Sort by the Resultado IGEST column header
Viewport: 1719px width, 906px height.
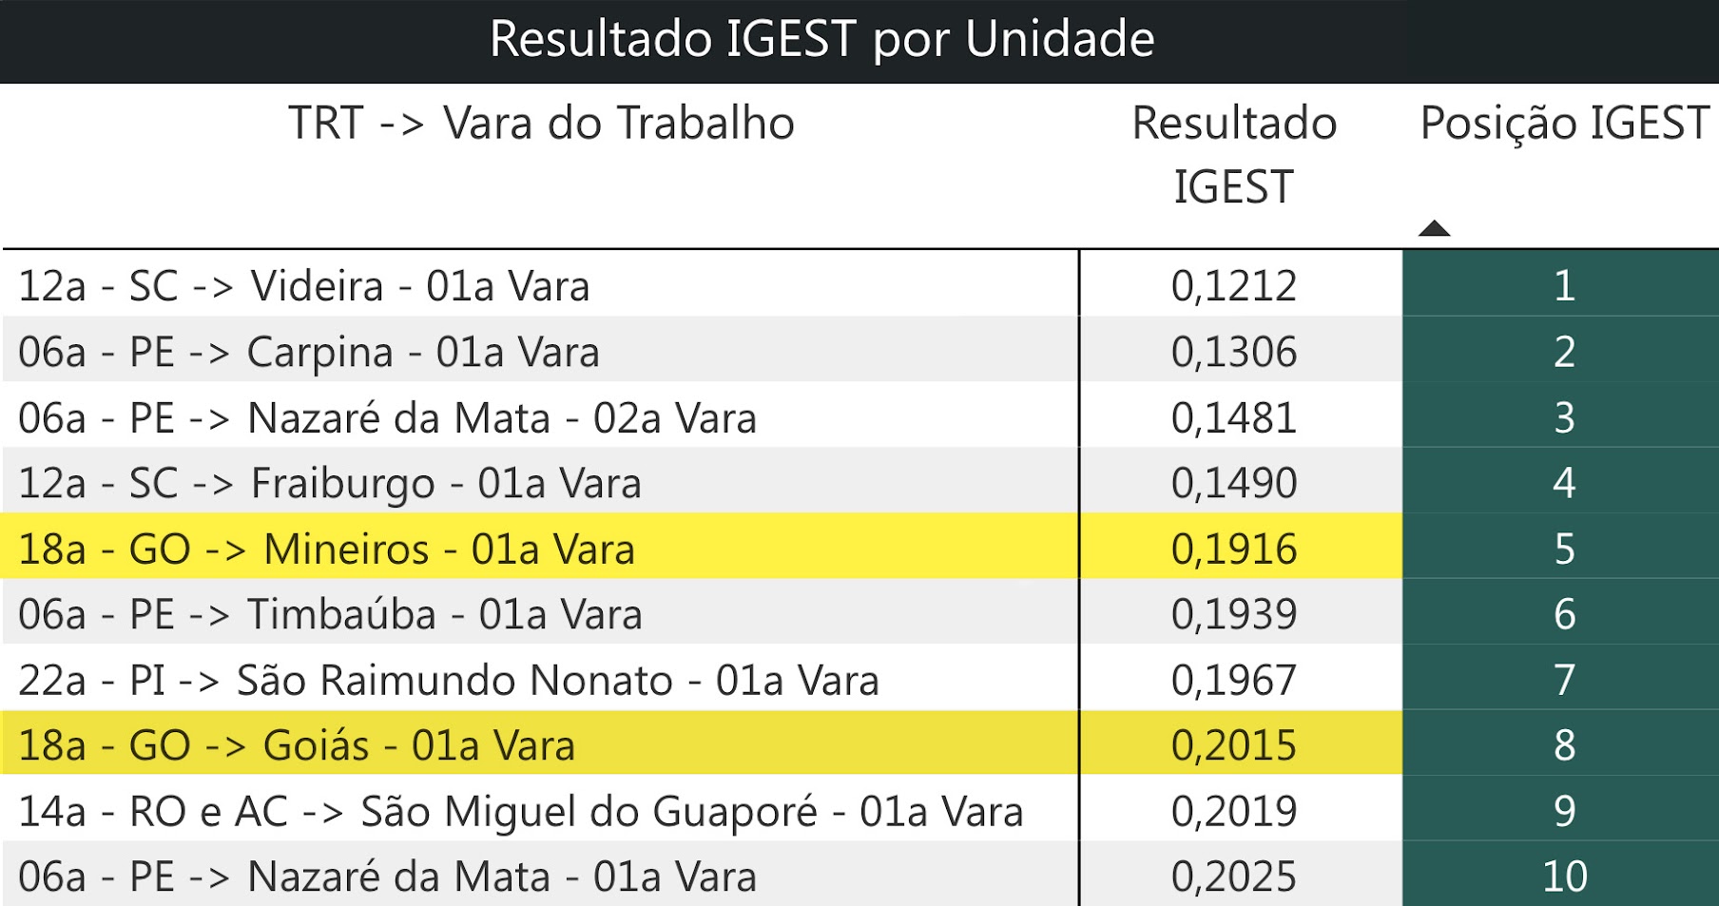(x=1234, y=155)
